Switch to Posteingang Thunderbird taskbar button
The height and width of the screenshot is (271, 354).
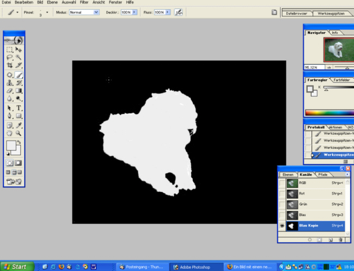142,267
